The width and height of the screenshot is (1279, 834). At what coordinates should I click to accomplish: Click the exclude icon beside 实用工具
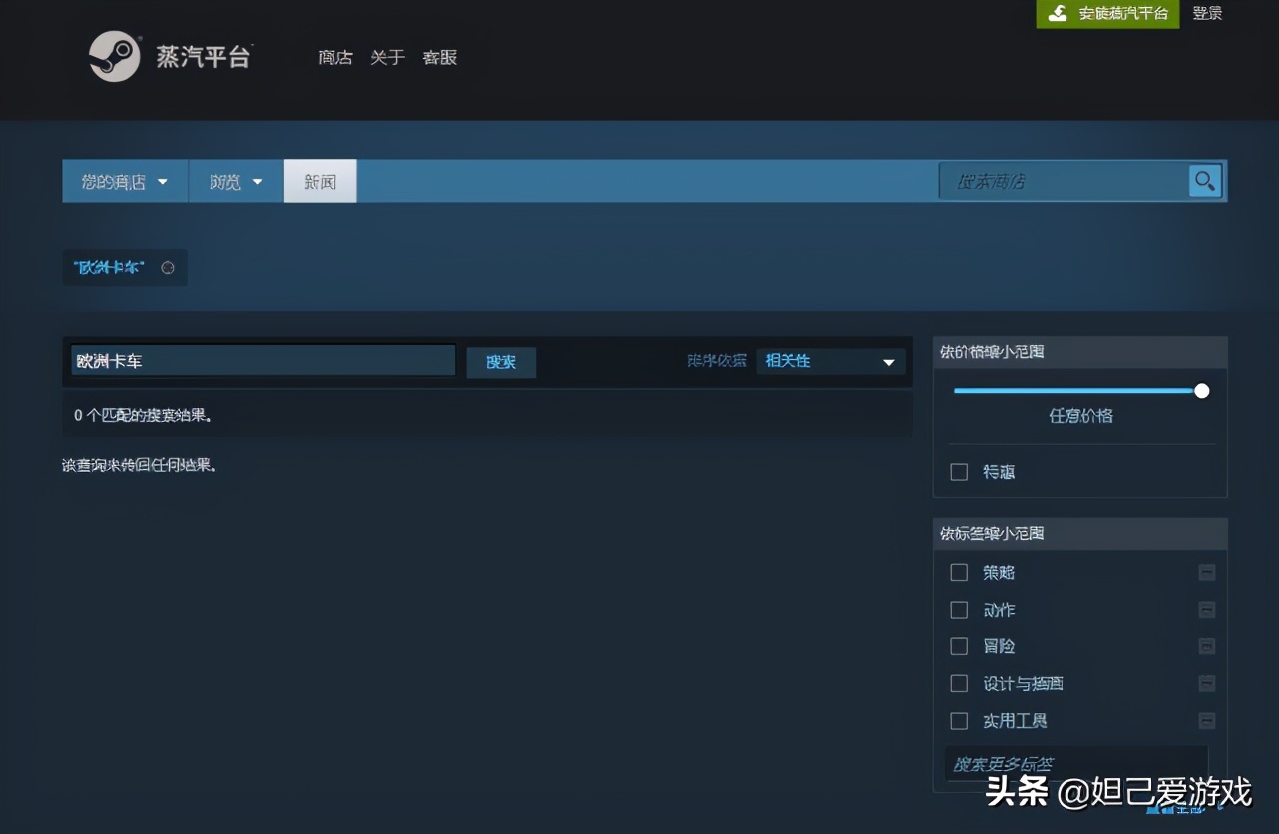[1207, 720]
